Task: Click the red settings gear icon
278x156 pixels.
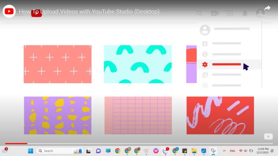Action: [205, 64]
